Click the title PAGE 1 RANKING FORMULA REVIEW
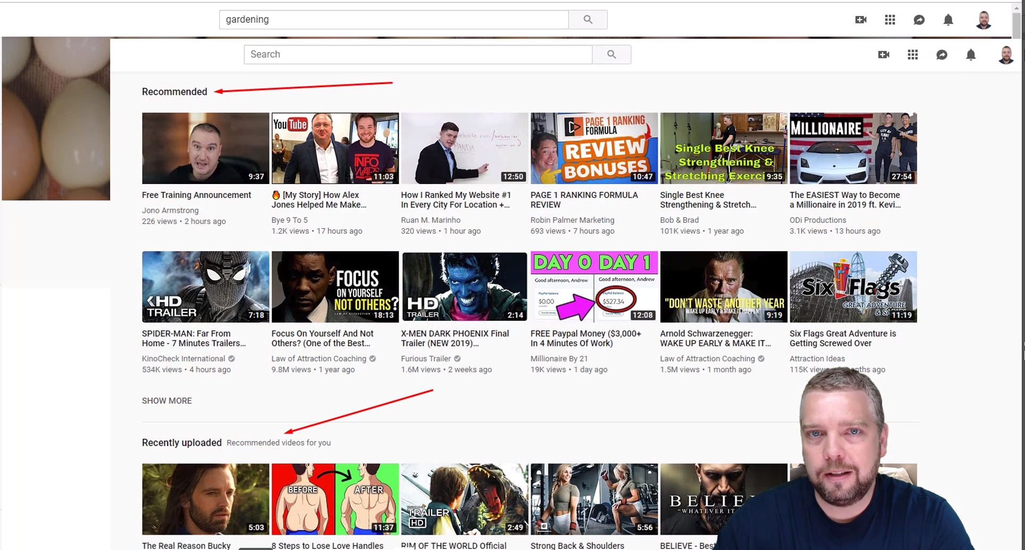Viewport: 1025px width, 550px height. [x=584, y=200]
